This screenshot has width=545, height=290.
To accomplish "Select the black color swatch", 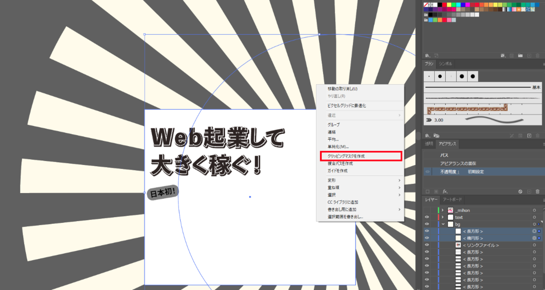I will 440,5.
